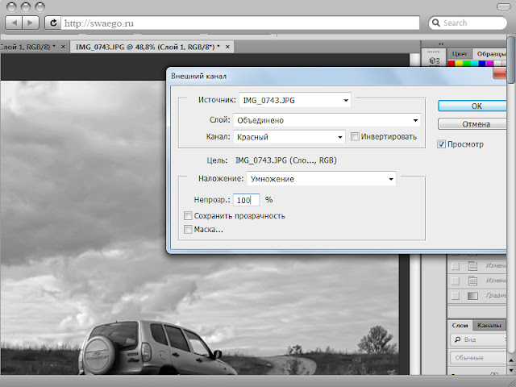Screen dimensions: 516x387
Task: Reload the page with the refresh icon
Action: click(x=53, y=23)
